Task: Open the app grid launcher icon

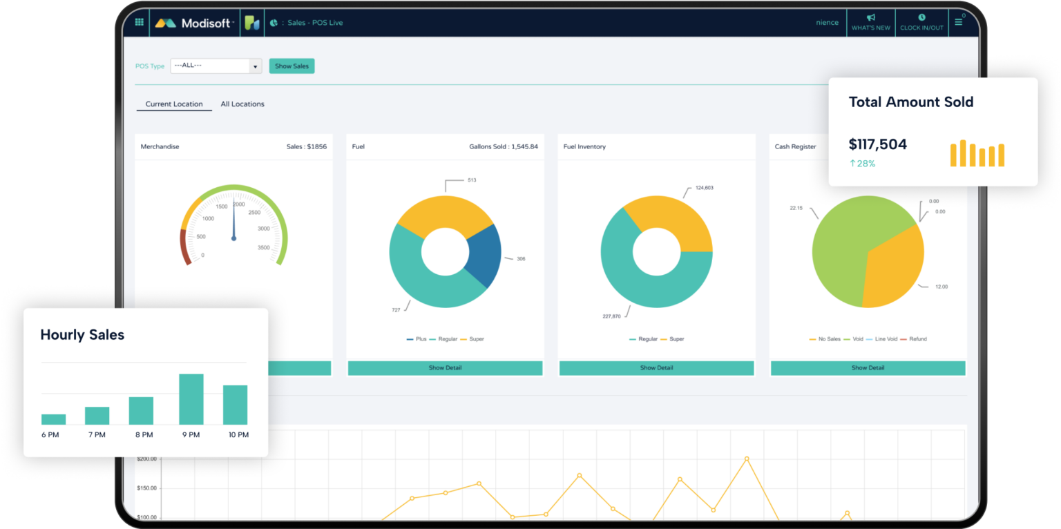Action: pyautogui.click(x=139, y=22)
